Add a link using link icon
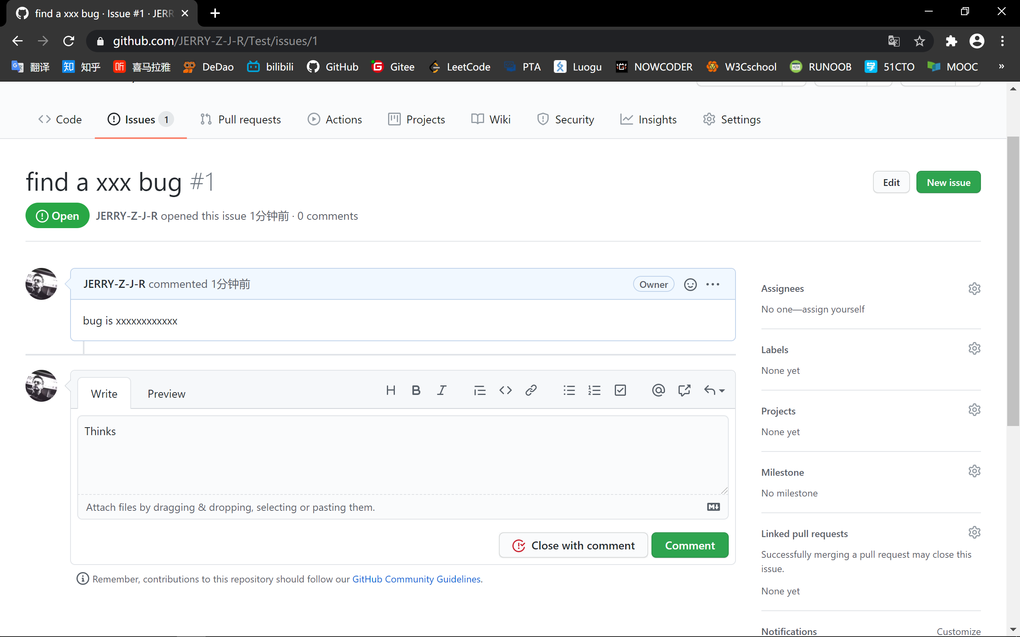Viewport: 1020px width, 637px height. click(531, 390)
